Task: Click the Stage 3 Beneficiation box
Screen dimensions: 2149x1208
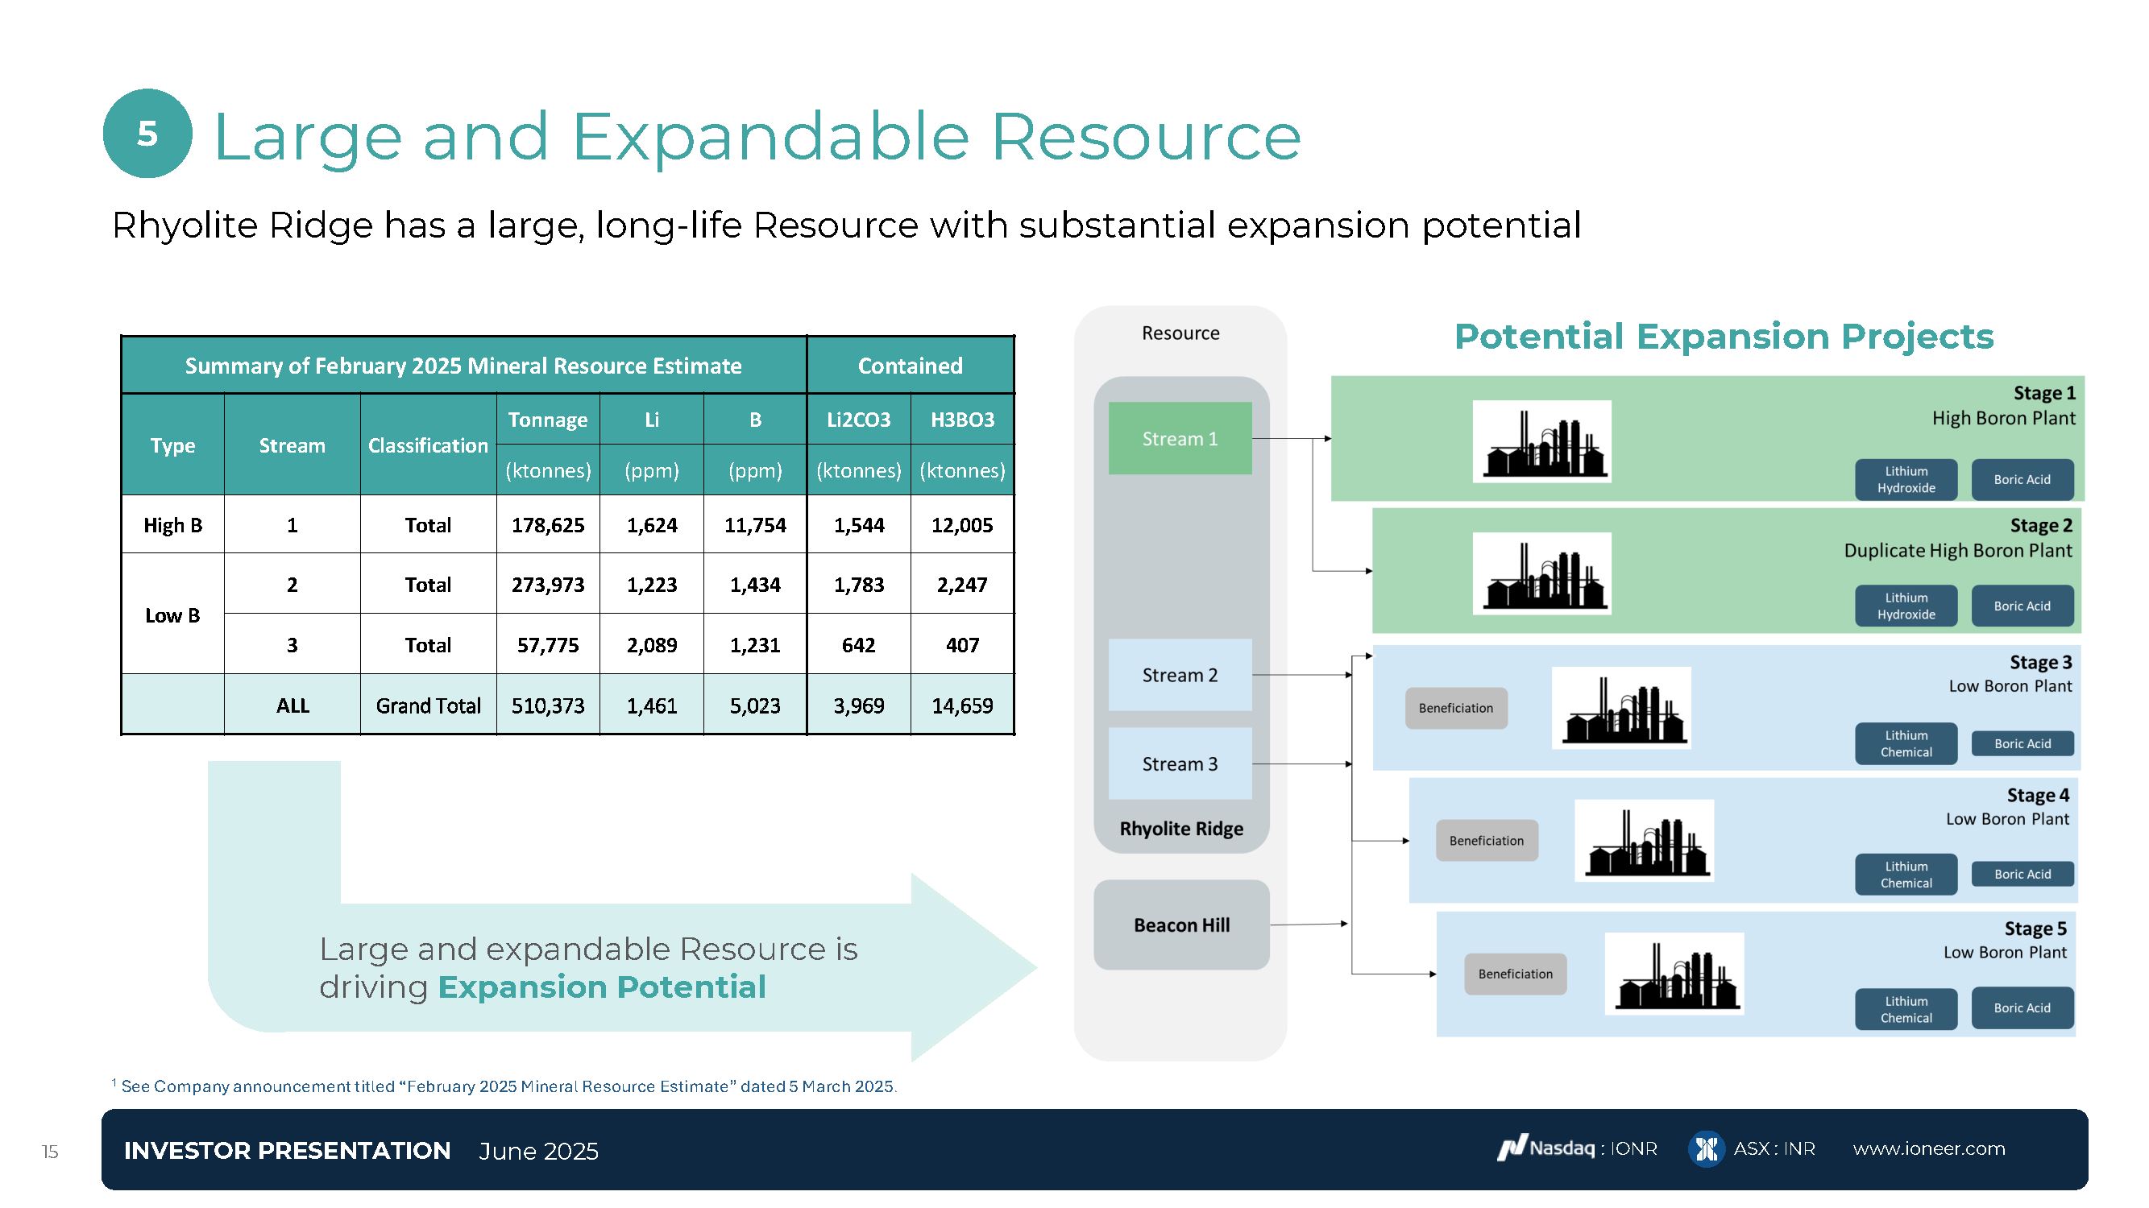Action: pyautogui.click(x=1455, y=708)
